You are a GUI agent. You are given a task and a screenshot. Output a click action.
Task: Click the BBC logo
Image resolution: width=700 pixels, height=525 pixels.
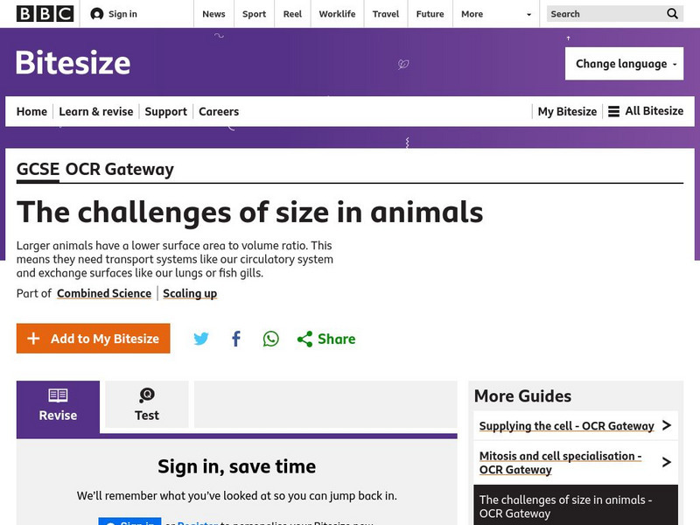click(45, 14)
